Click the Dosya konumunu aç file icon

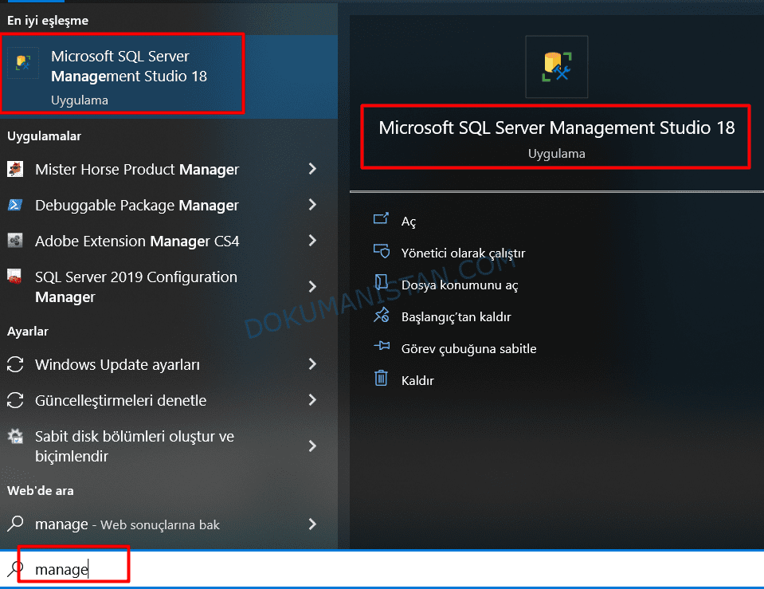(x=381, y=282)
